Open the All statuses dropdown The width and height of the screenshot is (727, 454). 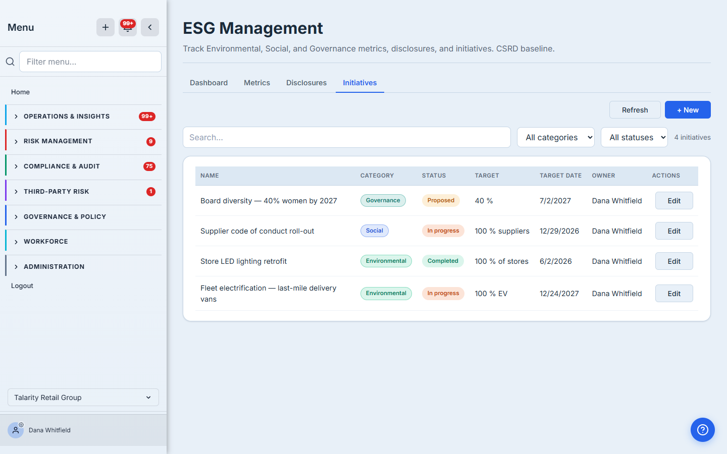(634, 137)
